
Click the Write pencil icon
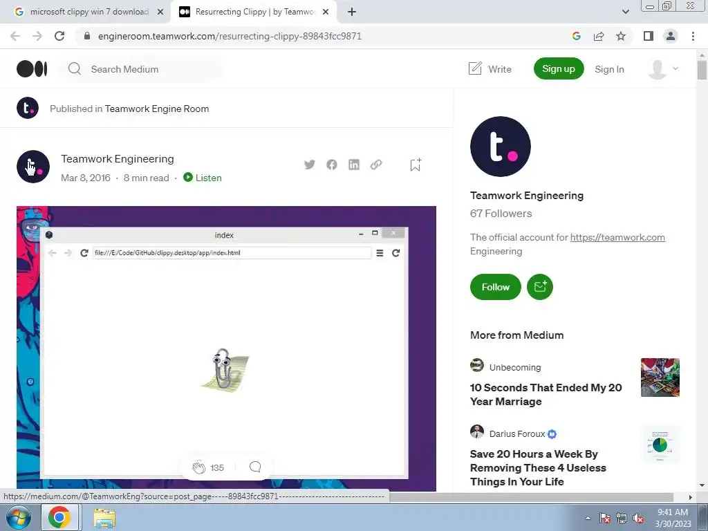coord(475,68)
